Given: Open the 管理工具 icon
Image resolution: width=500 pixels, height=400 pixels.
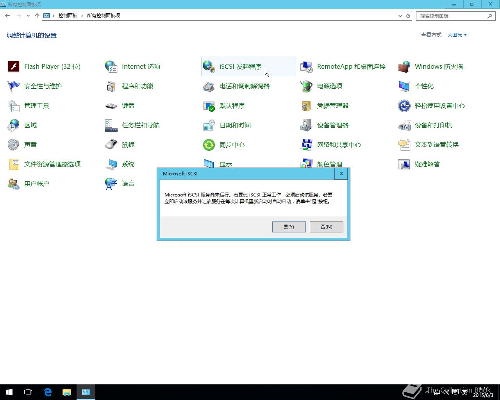Looking at the screenshot, I should [14, 105].
